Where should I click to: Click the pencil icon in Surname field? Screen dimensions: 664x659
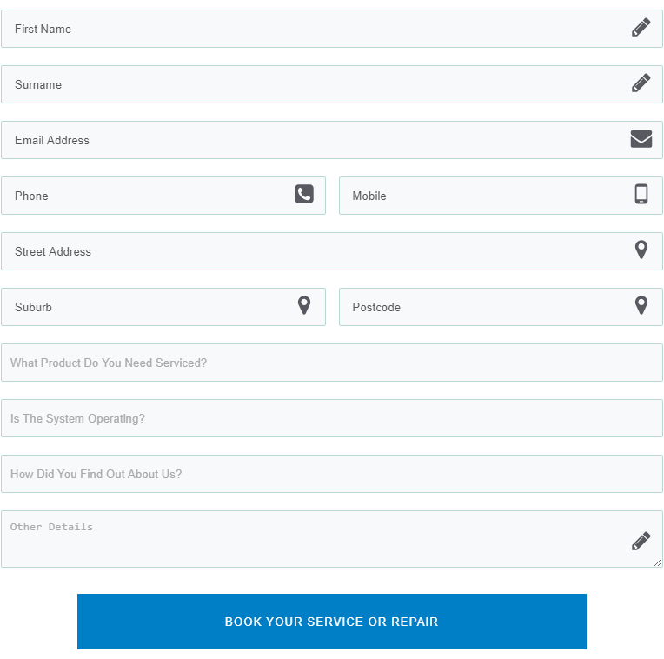coord(641,83)
